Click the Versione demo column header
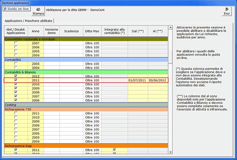Image resolution: width=237 pixels, height=160 pixels. click(x=52, y=31)
